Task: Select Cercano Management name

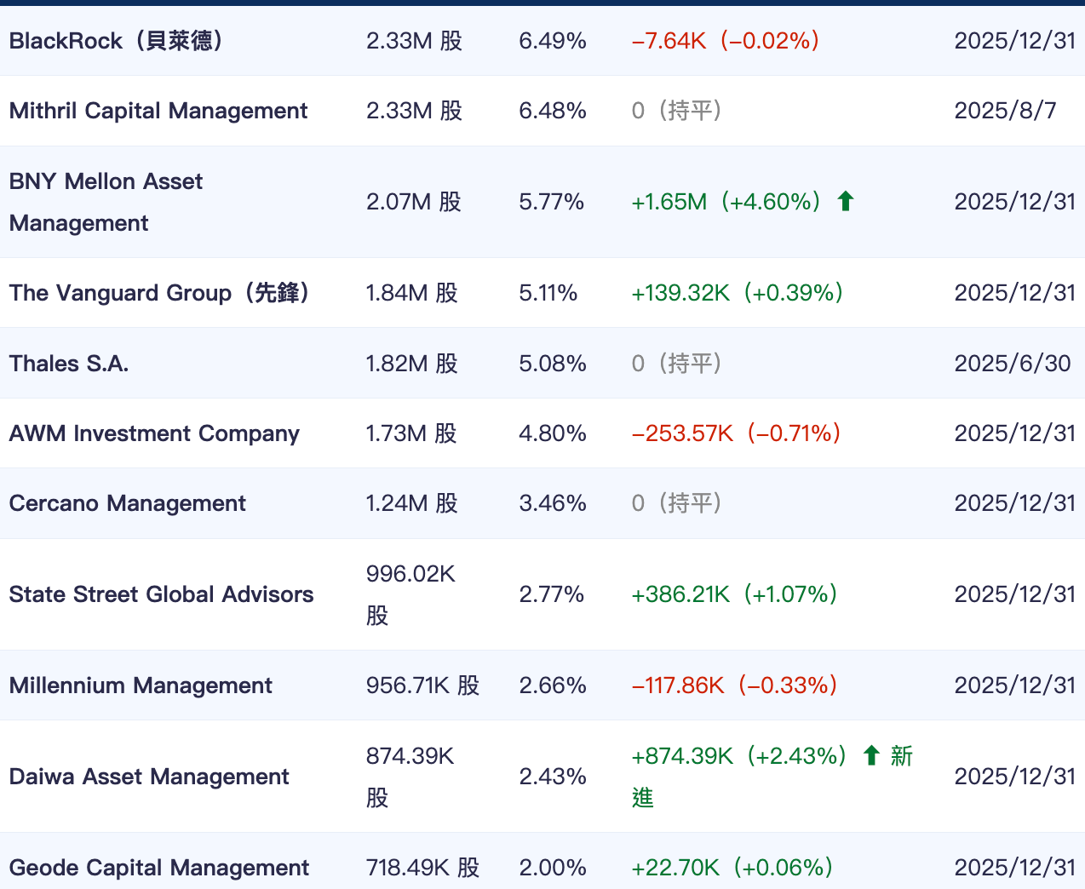Action: [x=128, y=503]
